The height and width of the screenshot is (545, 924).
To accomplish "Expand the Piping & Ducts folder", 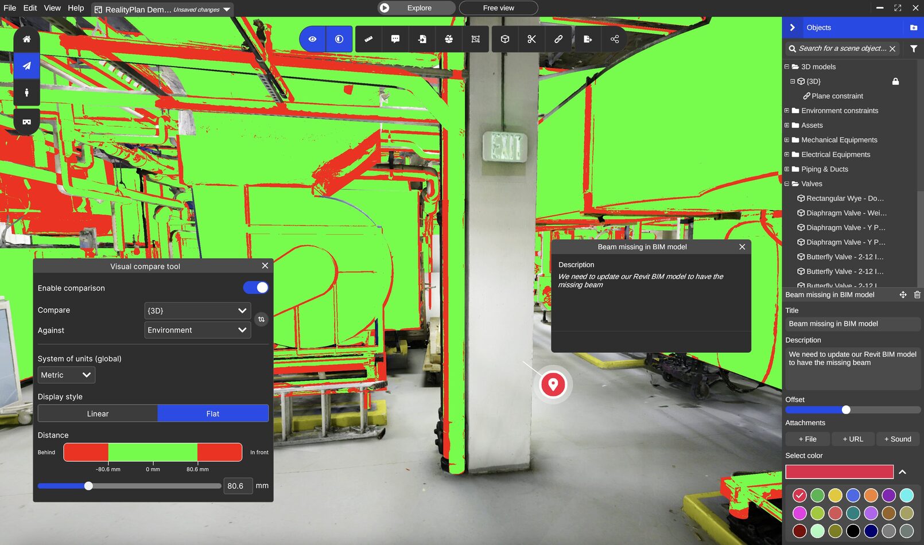I will (x=787, y=169).
